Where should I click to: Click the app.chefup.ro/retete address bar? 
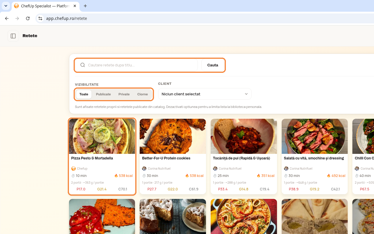(x=205, y=18)
